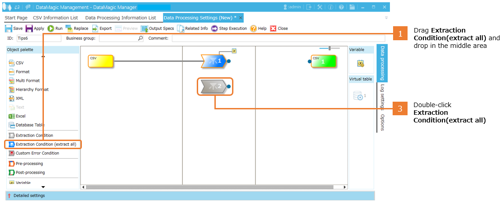503x202 pixels.
Task: Click the Variable icon in right panel
Action: 361,64
